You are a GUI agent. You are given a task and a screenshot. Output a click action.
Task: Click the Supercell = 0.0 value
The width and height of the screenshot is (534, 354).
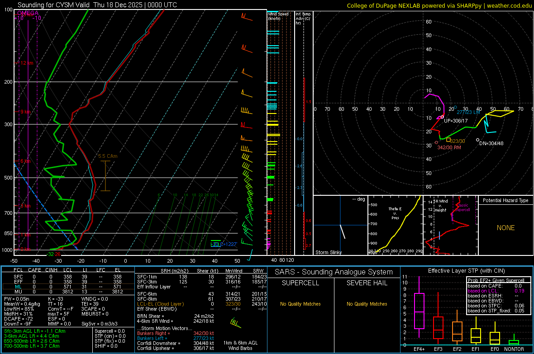click(110, 331)
